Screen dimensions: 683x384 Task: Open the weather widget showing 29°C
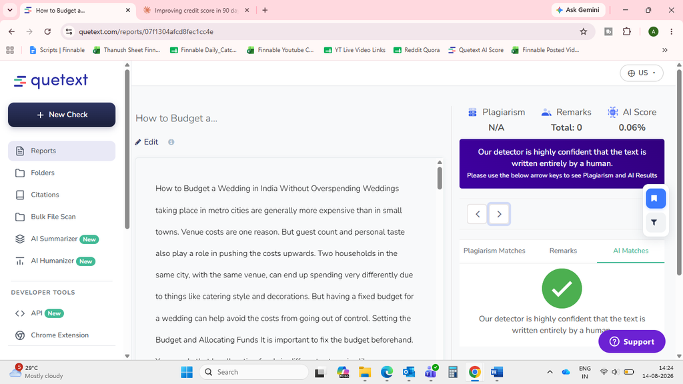click(36, 372)
